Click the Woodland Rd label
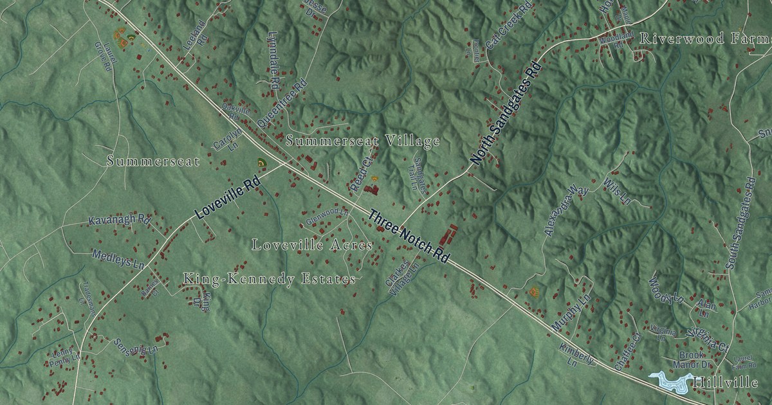 click(x=616, y=39)
